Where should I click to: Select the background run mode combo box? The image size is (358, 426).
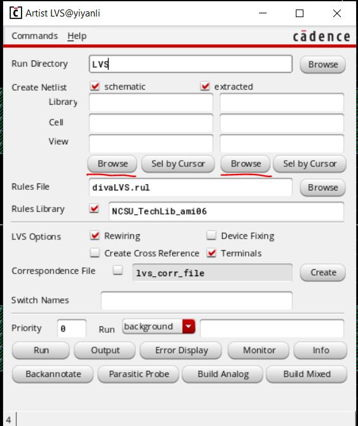tap(159, 326)
